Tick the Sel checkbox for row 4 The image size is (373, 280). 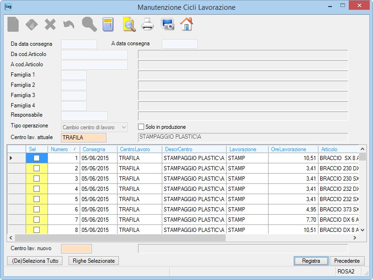[x=37, y=189]
